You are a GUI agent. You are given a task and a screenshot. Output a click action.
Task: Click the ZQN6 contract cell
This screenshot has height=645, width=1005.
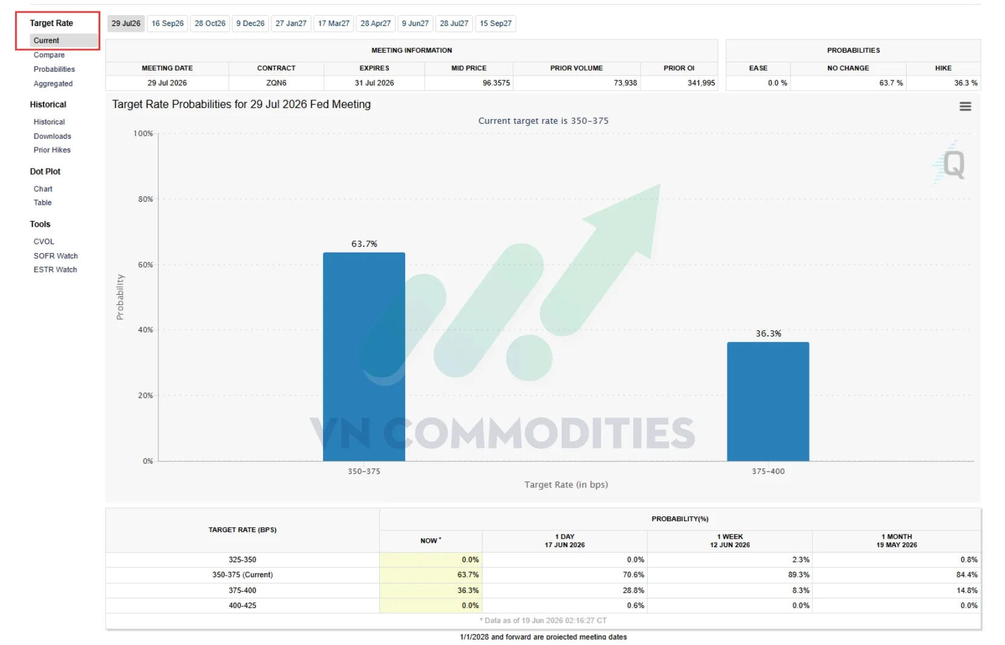pos(276,83)
